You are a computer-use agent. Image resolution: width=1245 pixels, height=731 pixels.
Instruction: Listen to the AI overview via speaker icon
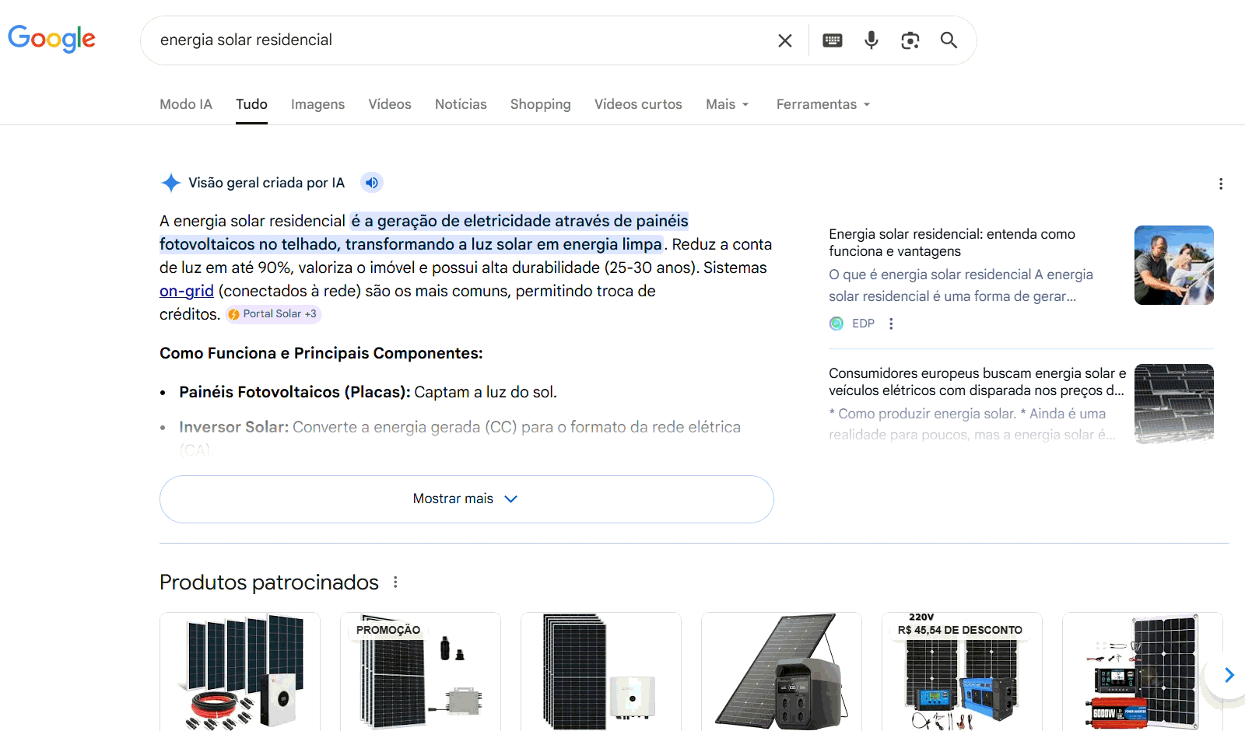click(x=371, y=182)
